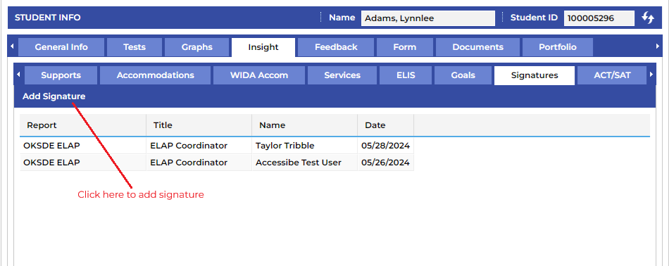Click the 05/28/2024 date cell
This screenshot has height=266, width=669.
point(386,146)
